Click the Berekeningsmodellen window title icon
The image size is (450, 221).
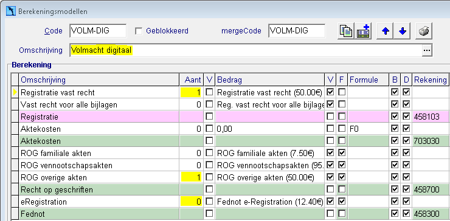click(10, 11)
